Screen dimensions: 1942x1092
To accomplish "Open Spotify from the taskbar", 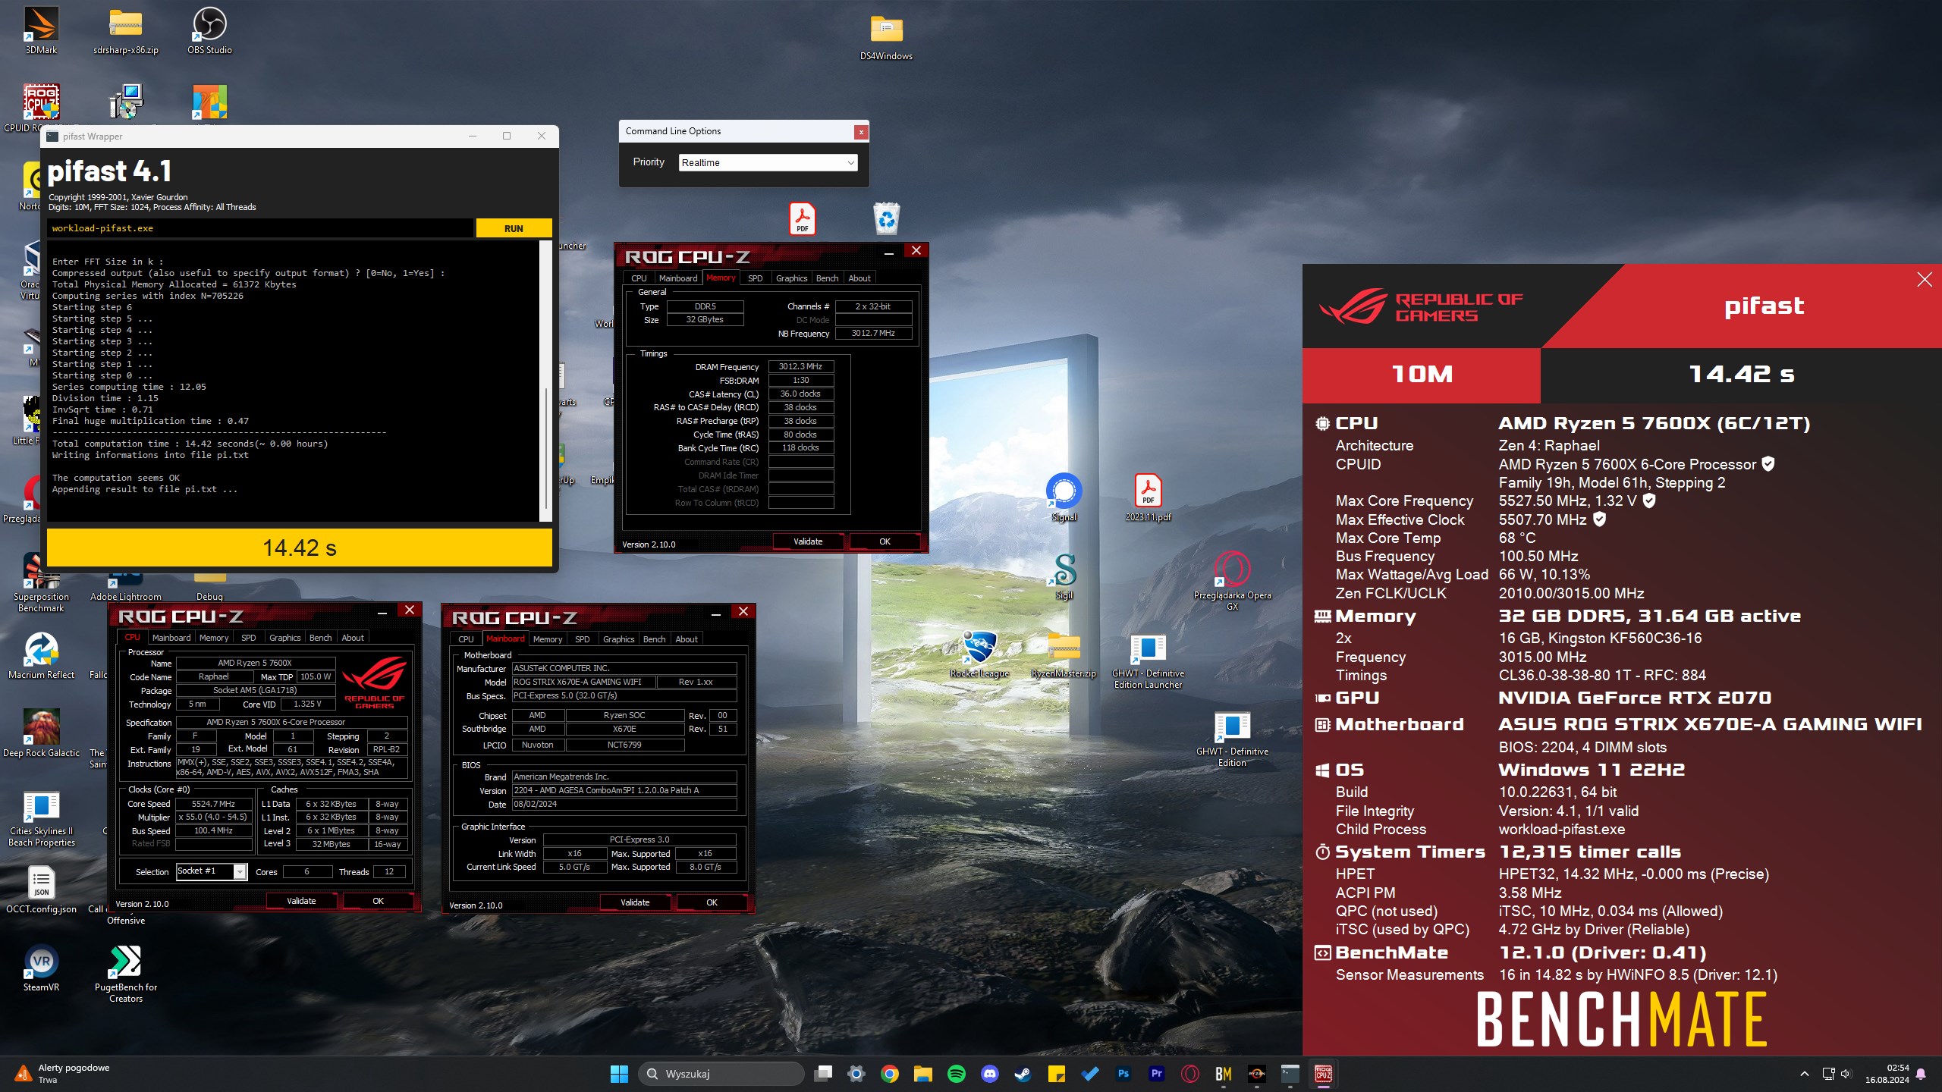I will click(957, 1074).
